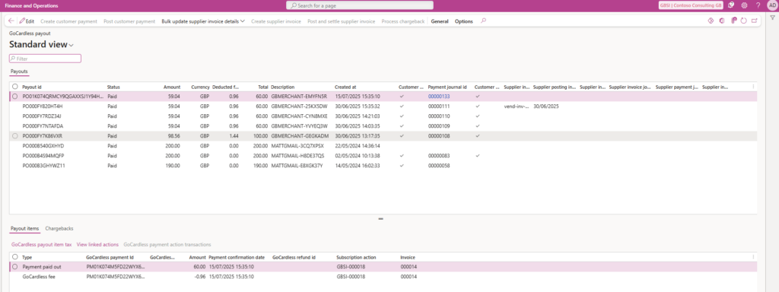Click description GBMERCHANT-25KX5DW
The height and width of the screenshot is (292, 779).
[299, 106]
